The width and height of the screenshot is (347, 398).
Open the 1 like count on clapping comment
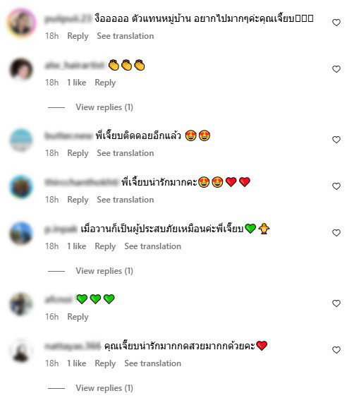76,83
